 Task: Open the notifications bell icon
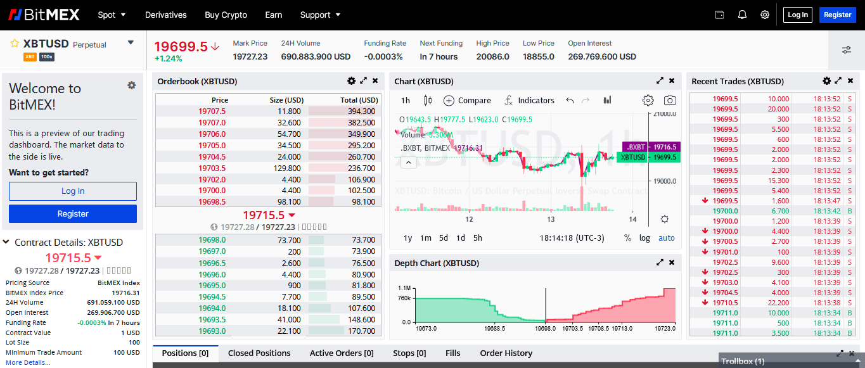pyautogui.click(x=742, y=14)
